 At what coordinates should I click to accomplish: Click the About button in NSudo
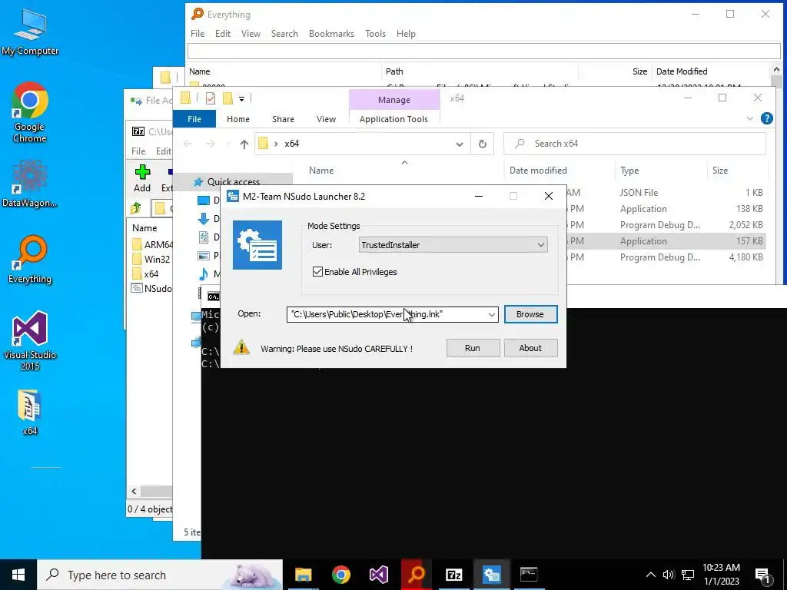[x=530, y=348]
